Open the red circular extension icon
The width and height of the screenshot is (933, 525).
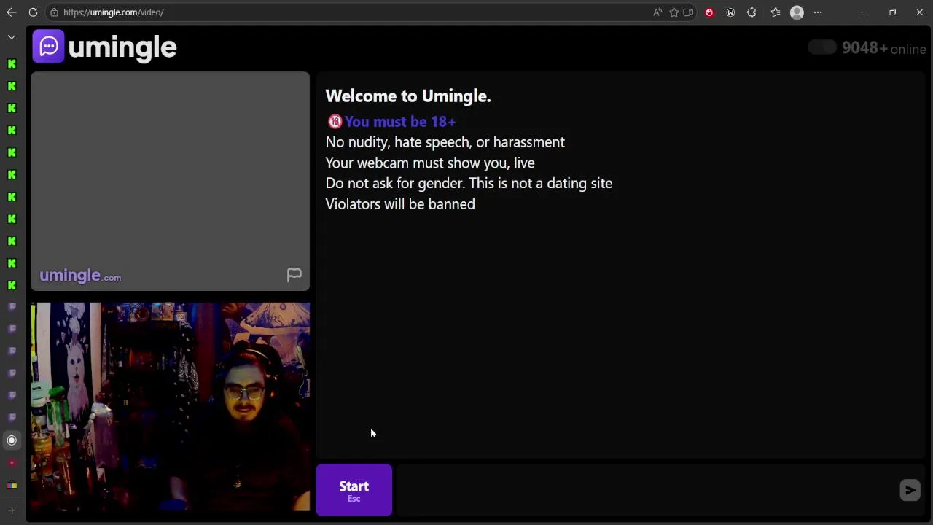click(x=709, y=12)
